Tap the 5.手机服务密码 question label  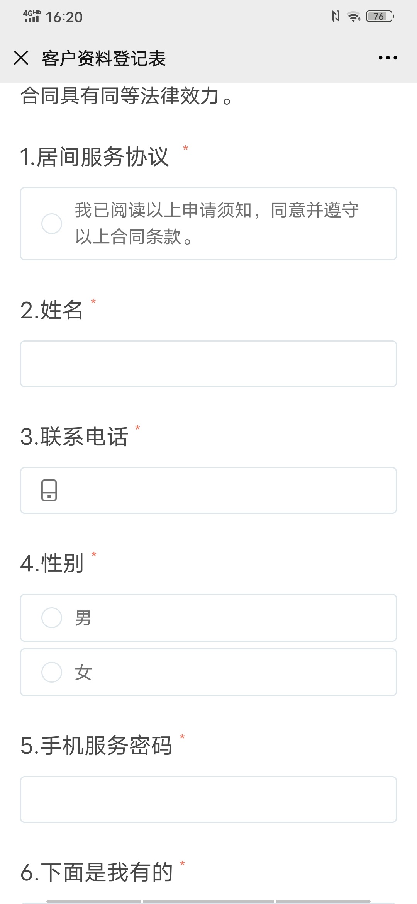coord(96,745)
